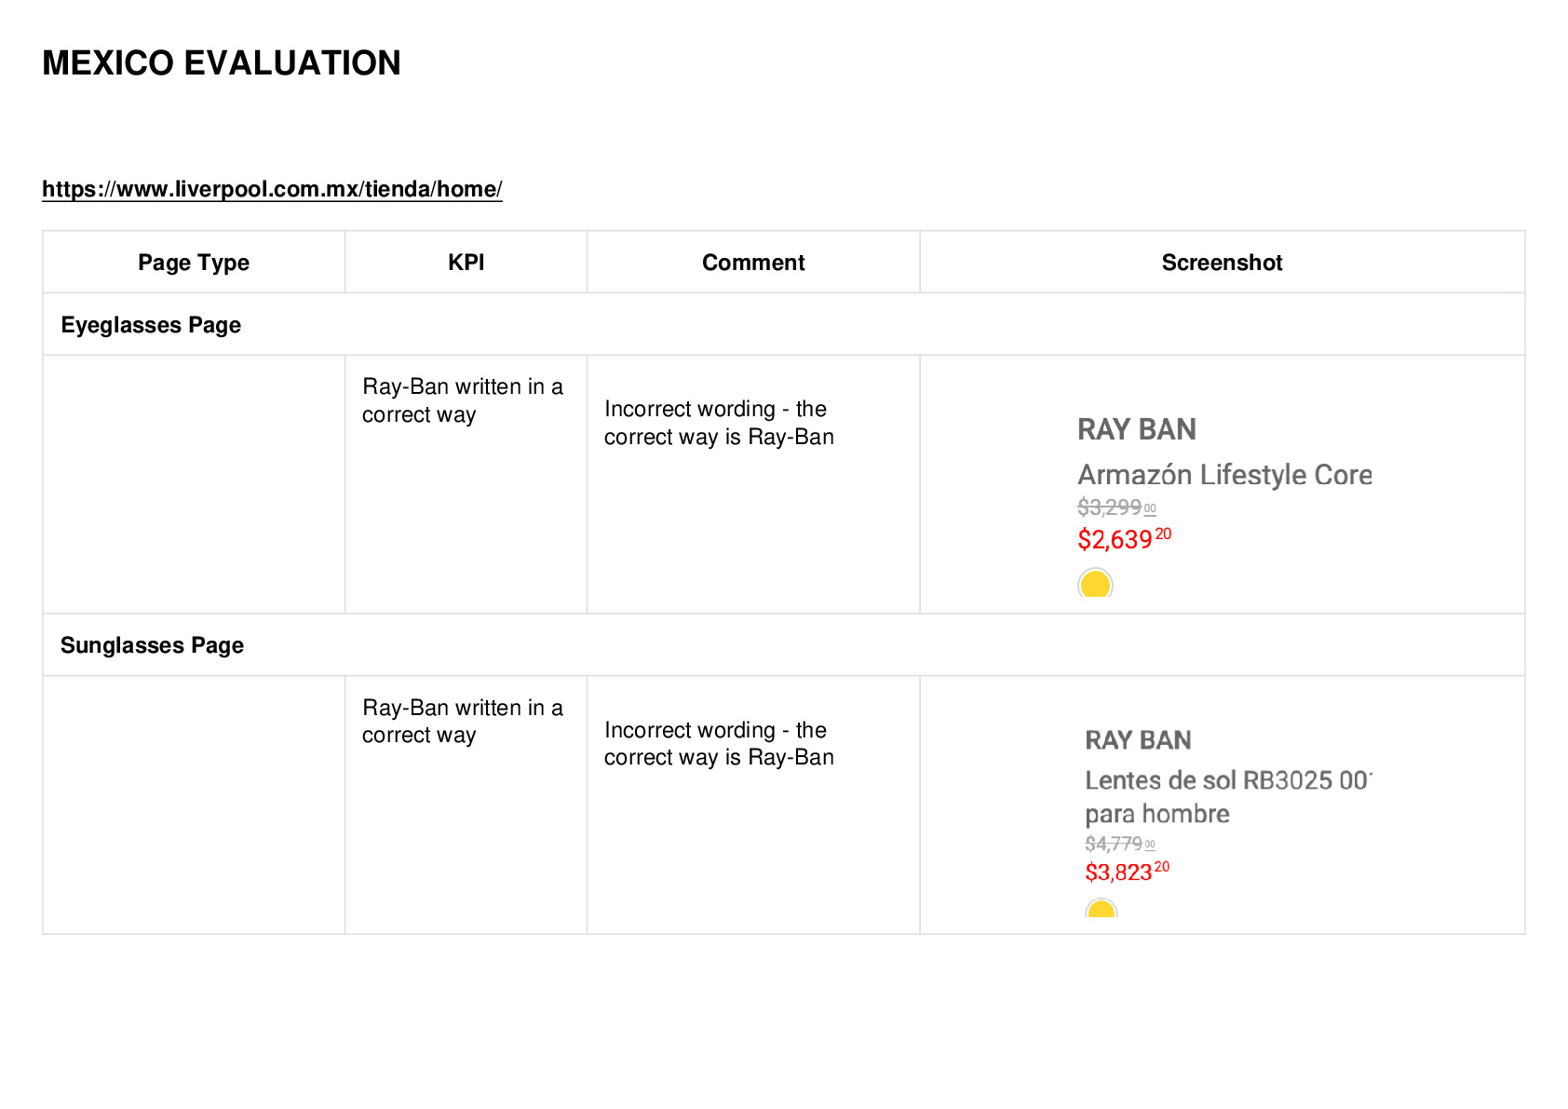Click the Eyeglasses row Incorrect wording comment

click(x=719, y=423)
